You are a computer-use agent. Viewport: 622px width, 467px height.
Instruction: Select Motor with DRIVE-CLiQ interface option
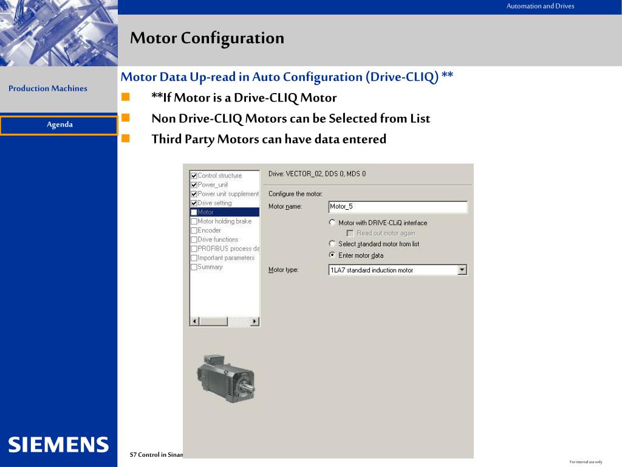point(332,223)
